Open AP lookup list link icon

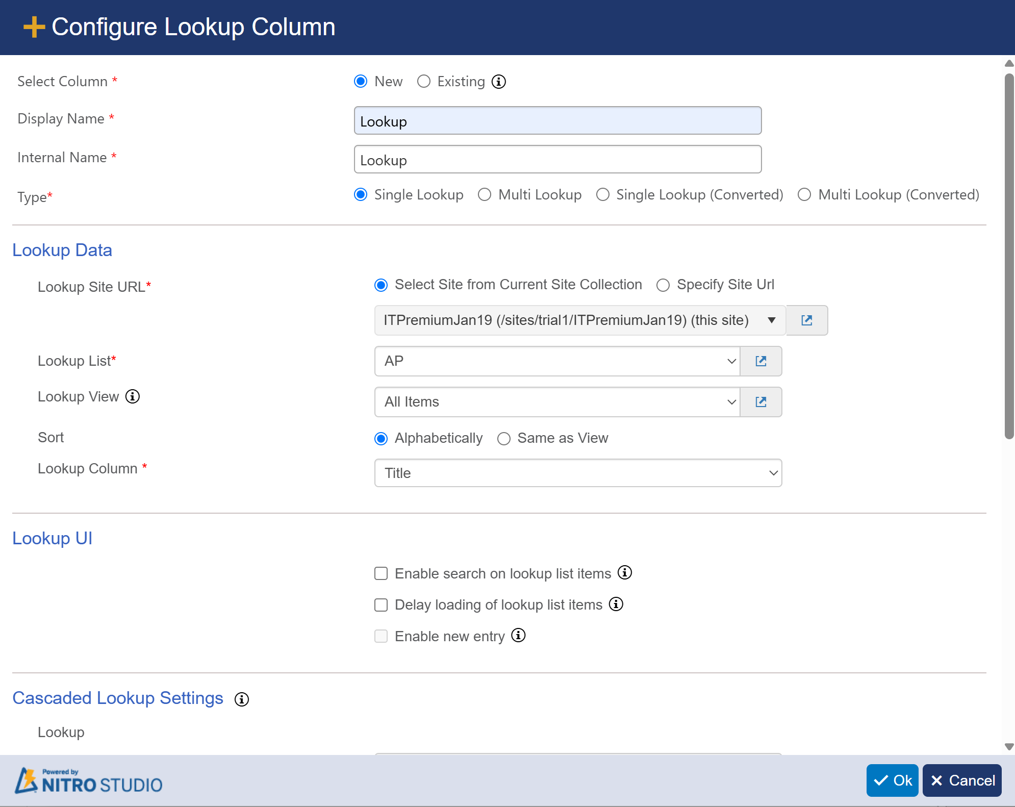[x=760, y=361]
